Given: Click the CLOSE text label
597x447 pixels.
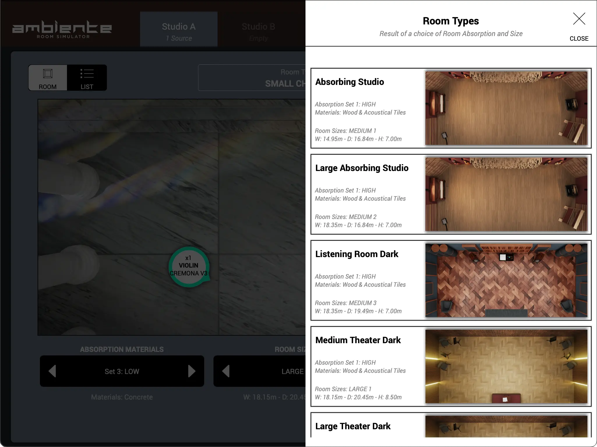Looking at the screenshot, I should coord(579,39).
